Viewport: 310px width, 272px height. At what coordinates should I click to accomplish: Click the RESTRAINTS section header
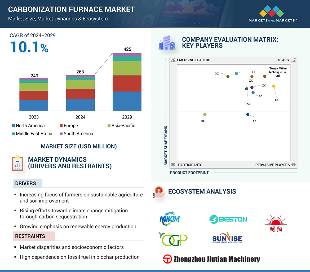30,236
